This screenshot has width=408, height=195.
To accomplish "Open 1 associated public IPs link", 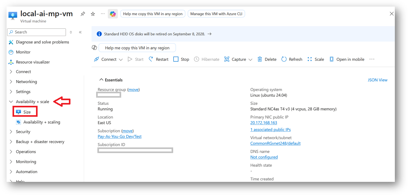I will point(271,130).
